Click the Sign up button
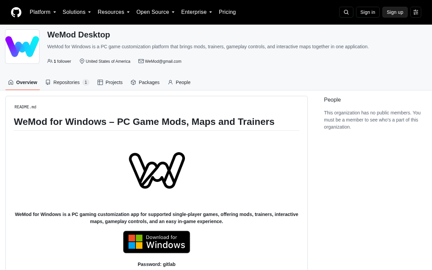Screen dimensions: 432x270 click(x=395, y=12)
